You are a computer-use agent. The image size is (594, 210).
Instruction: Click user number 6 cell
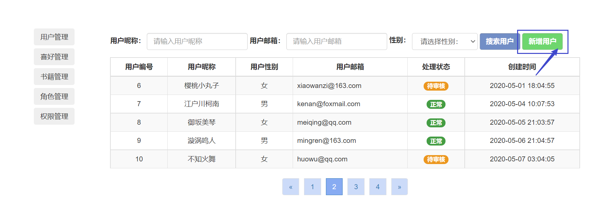(139, 86)
